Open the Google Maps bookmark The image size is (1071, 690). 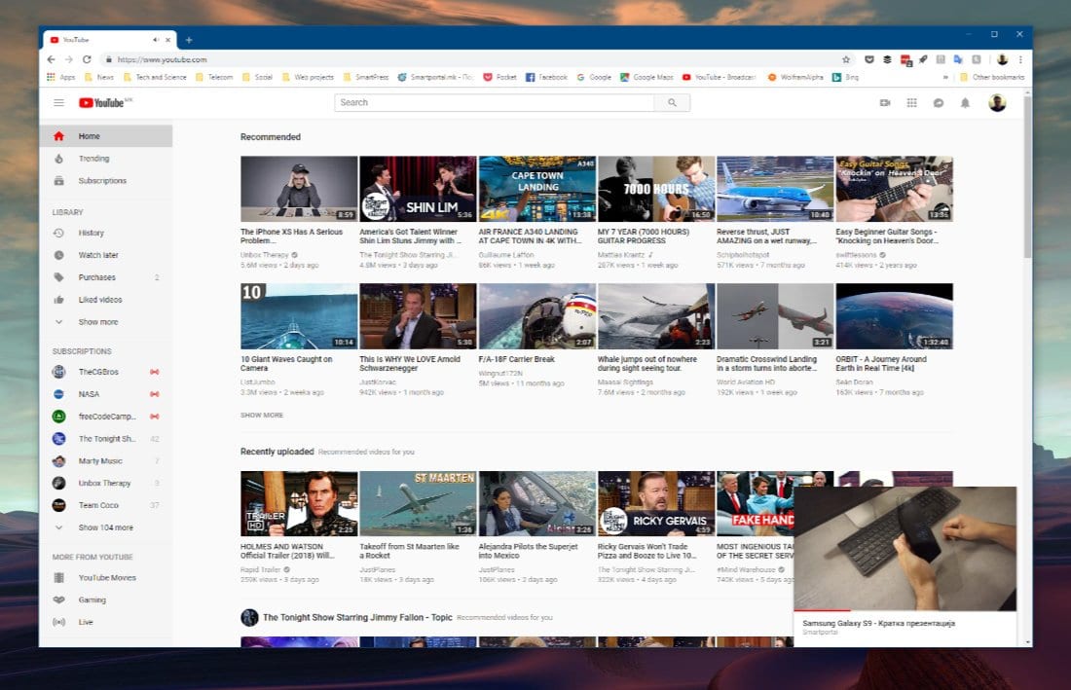(646, 77)
